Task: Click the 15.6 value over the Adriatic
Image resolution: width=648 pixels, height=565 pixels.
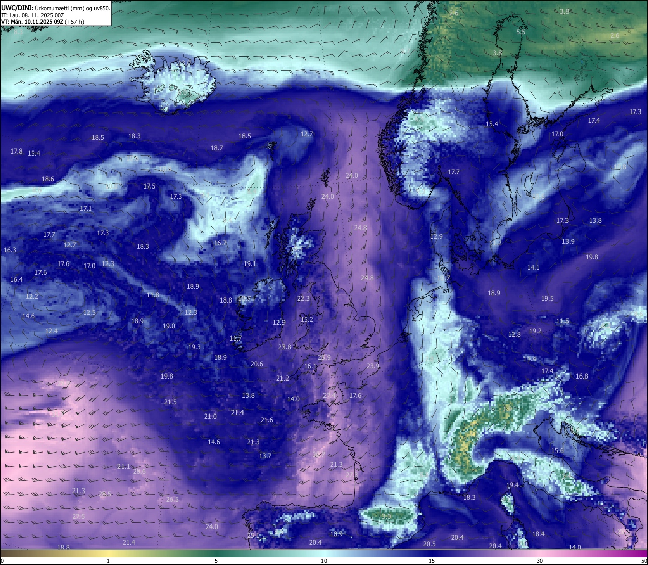Action: pyautogui.click(x=557, y=451)
